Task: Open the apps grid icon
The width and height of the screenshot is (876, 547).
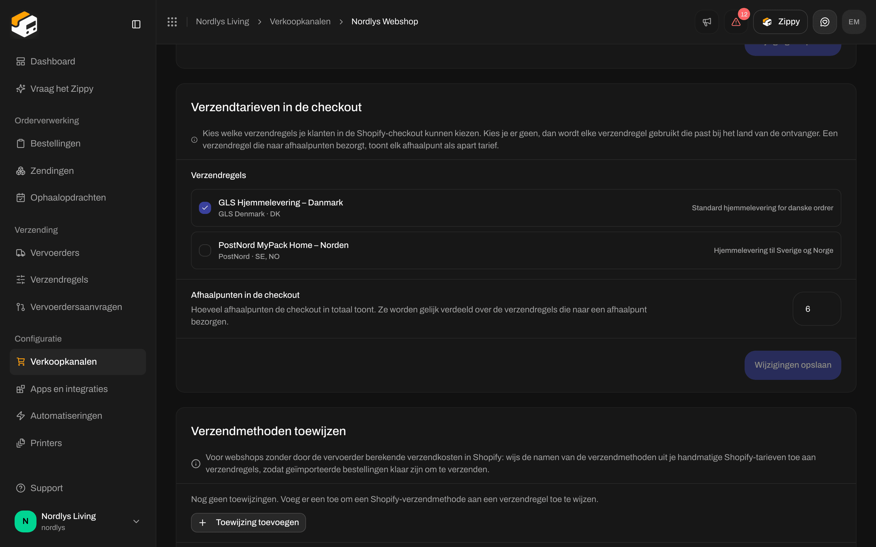Action: point(172,22)
